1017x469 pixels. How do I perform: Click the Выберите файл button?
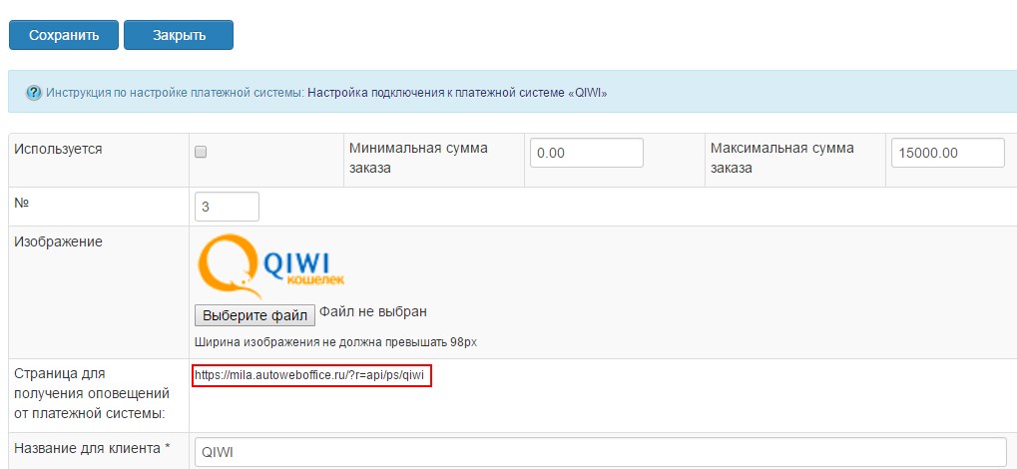point(254,316)
